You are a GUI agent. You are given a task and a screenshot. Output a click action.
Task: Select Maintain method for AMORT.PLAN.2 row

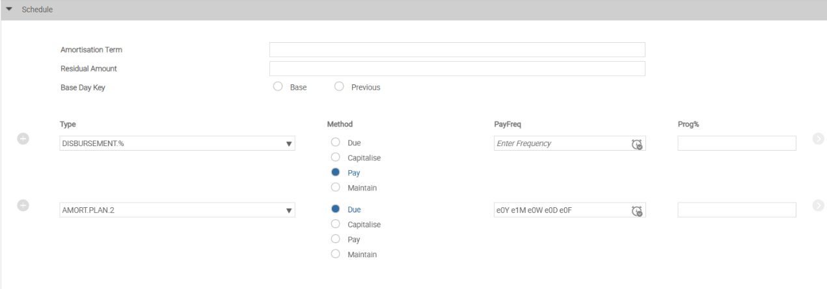(x=336, y=254)
